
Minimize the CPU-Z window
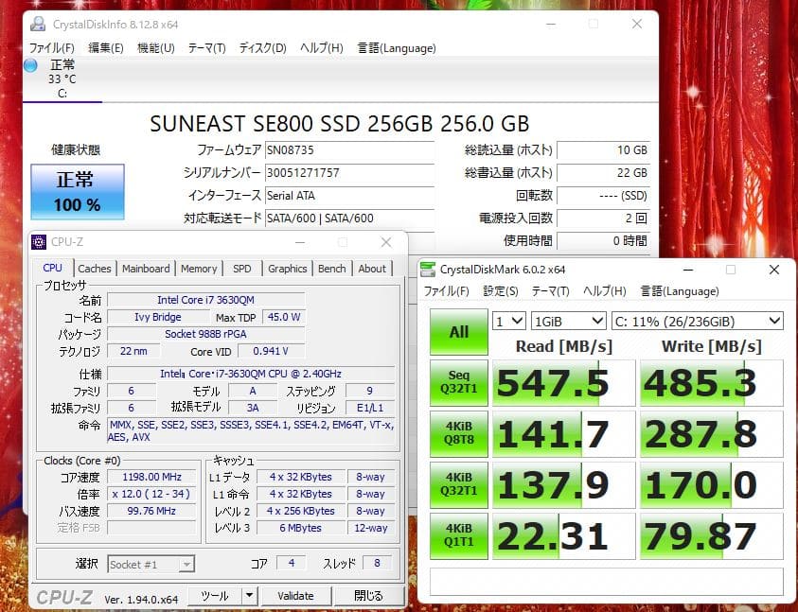pos(300,242)
